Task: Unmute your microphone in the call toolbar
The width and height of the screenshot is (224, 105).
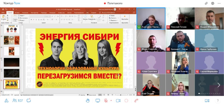Action: (x=106, y=101)
